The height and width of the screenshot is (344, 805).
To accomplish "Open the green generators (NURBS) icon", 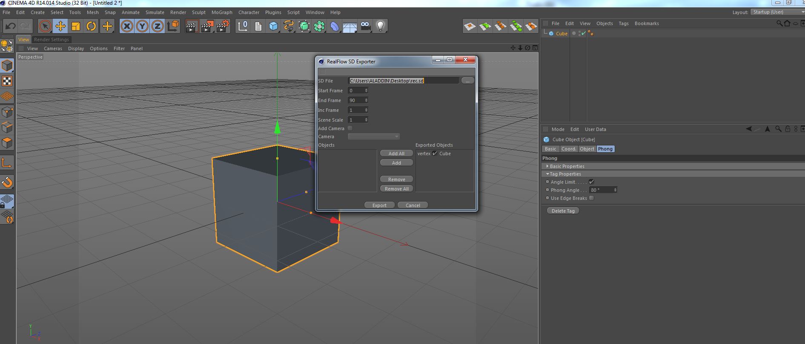I will click(x=304, y=26).
